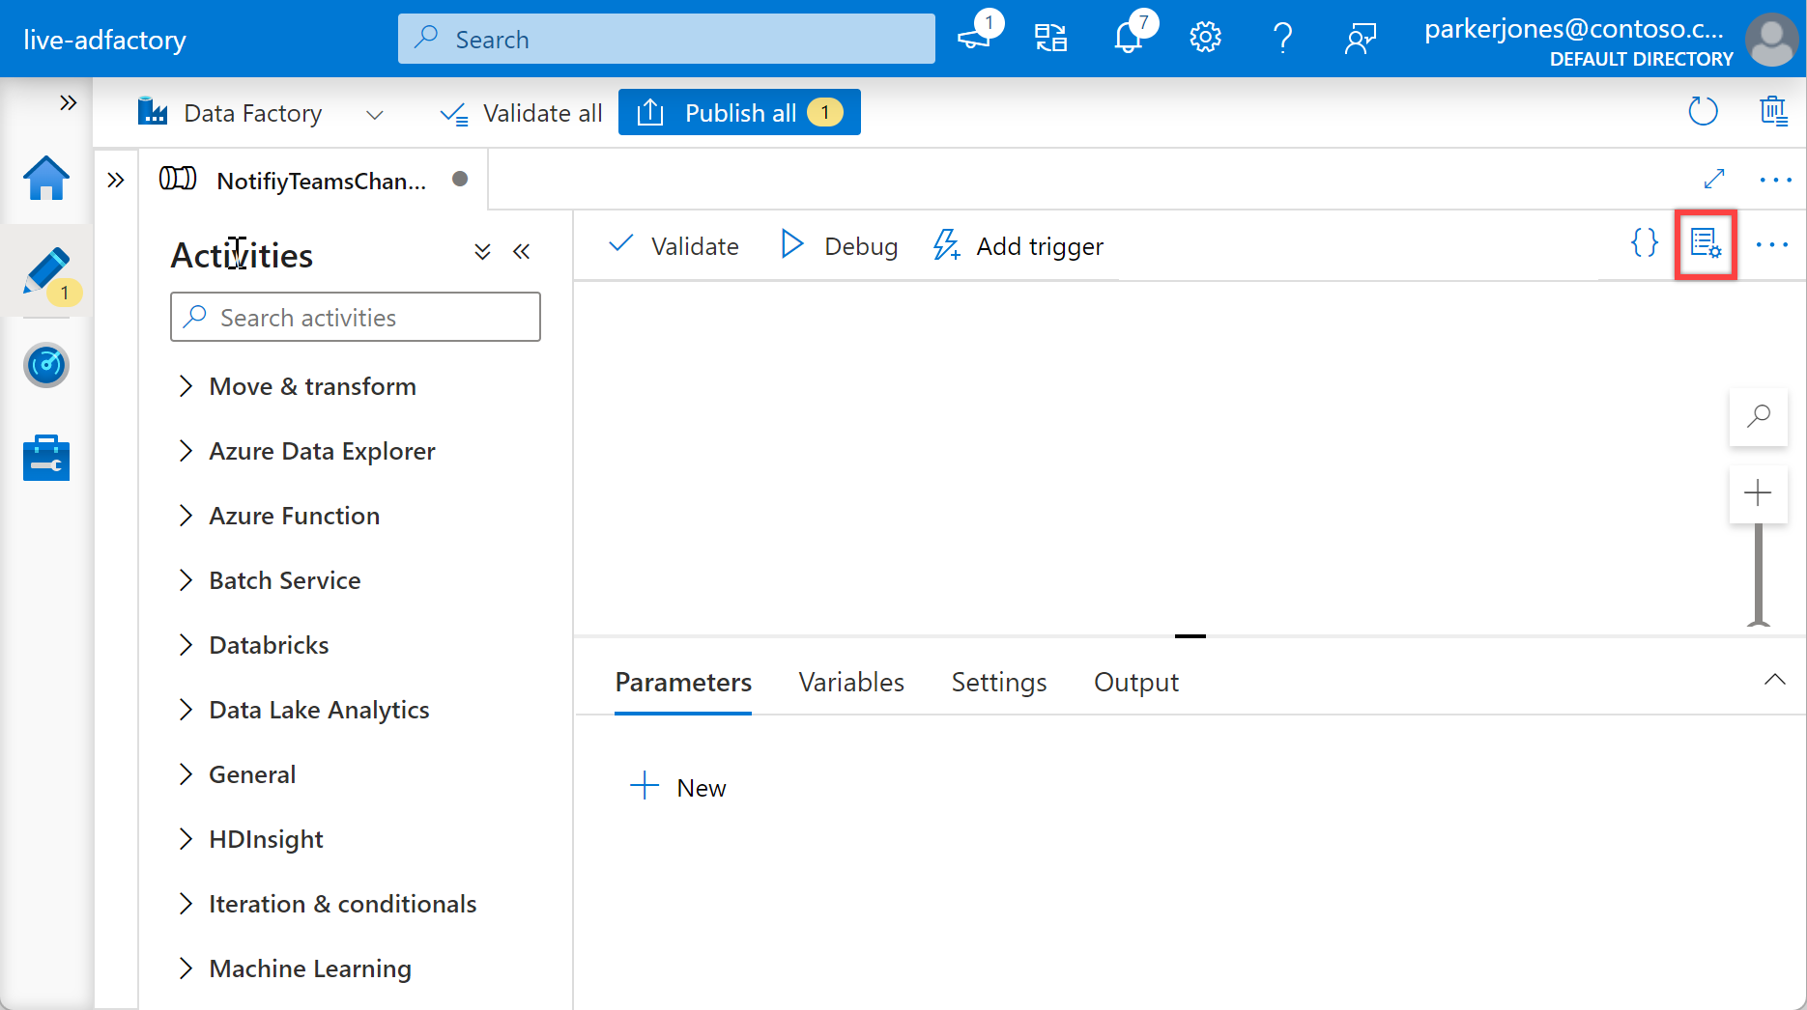
Task: Open the Data Factory dropdown
Action: [375, 114]
